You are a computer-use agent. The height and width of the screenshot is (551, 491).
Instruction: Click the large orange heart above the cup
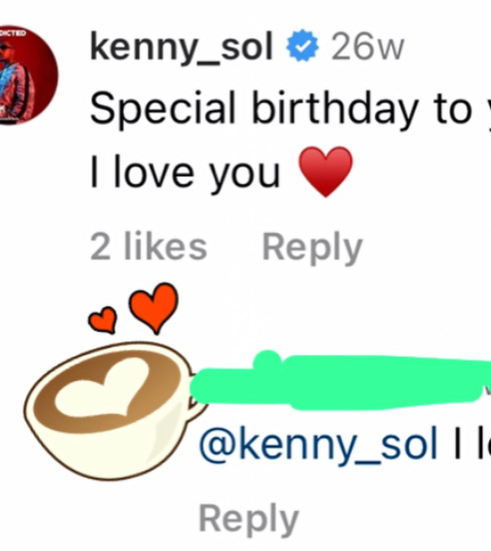pos(153,306)
